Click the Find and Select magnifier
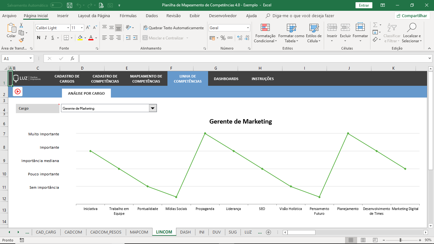 (x=411, y=28)
